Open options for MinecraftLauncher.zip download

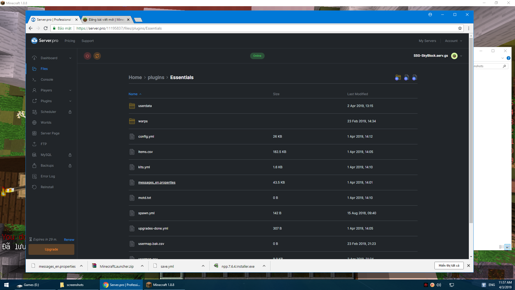click(142, 266)
